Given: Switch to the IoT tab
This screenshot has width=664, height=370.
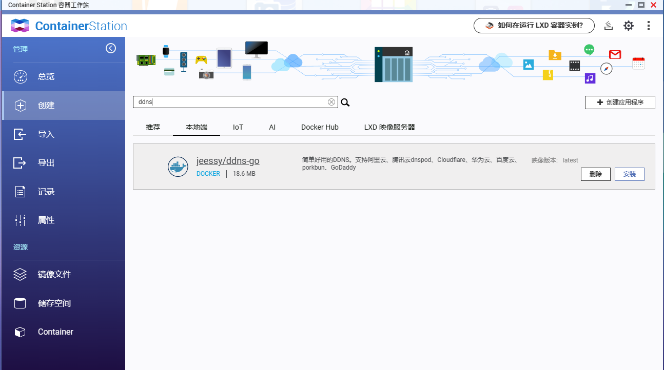Looking at the screenshot, I should tap(238, 127).
